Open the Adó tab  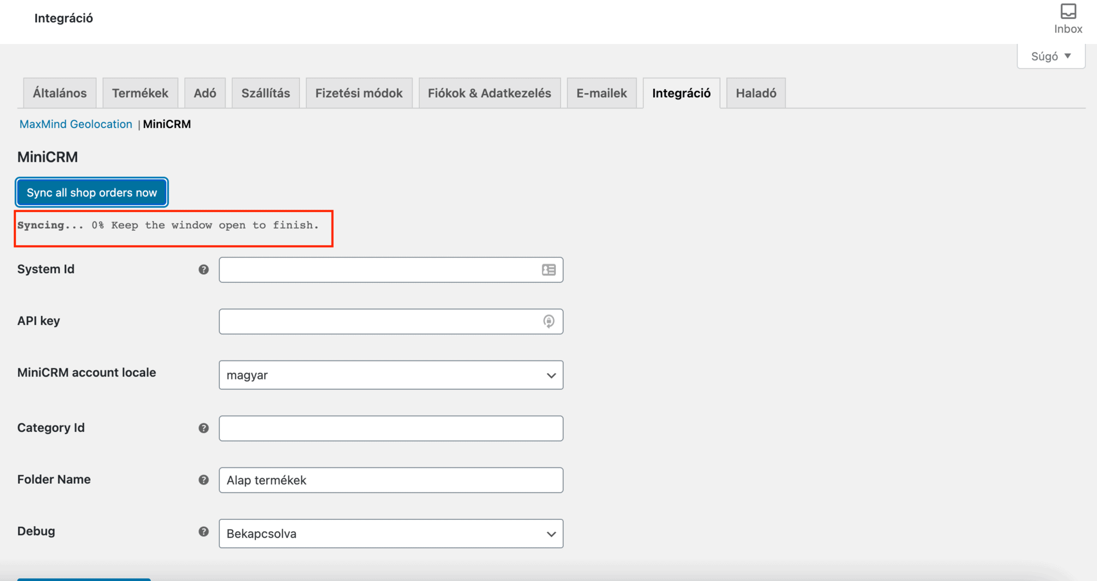pos(205,93)
